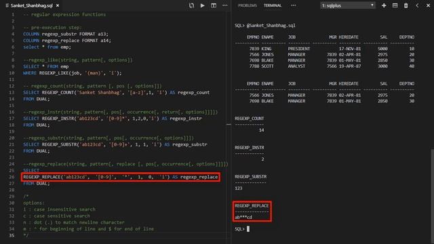The width and height of the screenshot is (434, 244).
Task: Close the terminal panel with X icon
Action: point(428,5)
